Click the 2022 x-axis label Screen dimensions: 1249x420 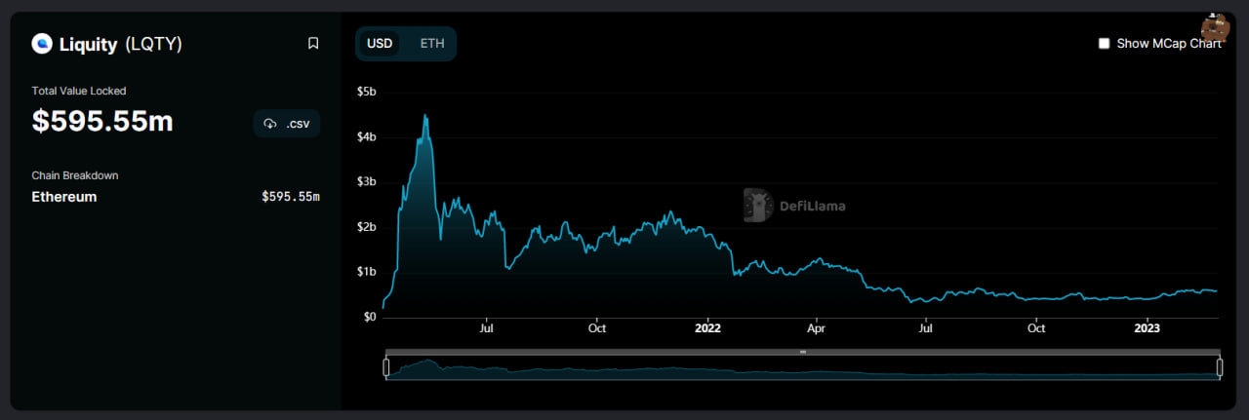(707, 328)
